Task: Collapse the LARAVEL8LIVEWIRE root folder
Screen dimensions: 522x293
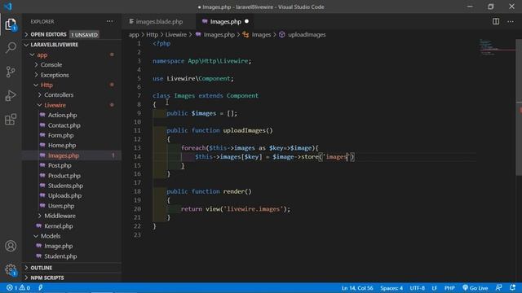Action: click(x=72, y=45)
